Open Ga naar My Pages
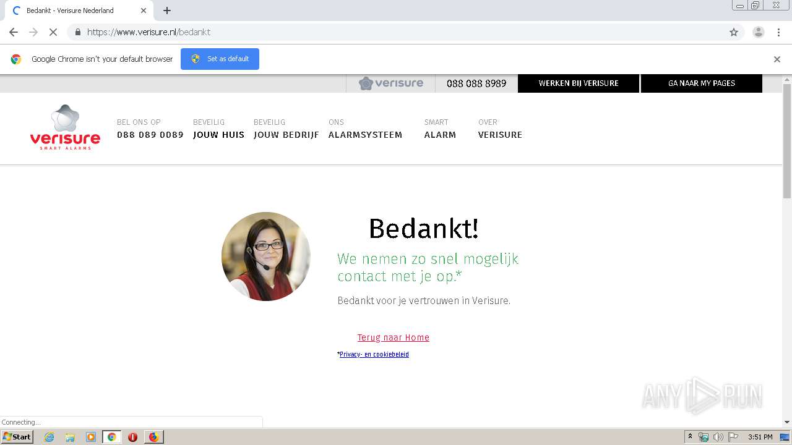Image resolution: width=792 pixels, height=445 pixels. pos(702,83)
